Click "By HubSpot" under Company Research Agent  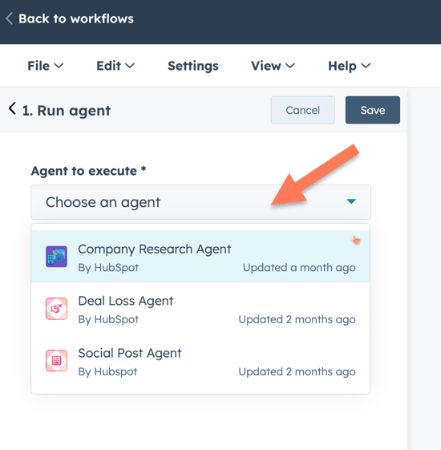108,268
